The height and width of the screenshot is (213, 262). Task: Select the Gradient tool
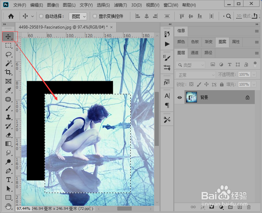8,144
